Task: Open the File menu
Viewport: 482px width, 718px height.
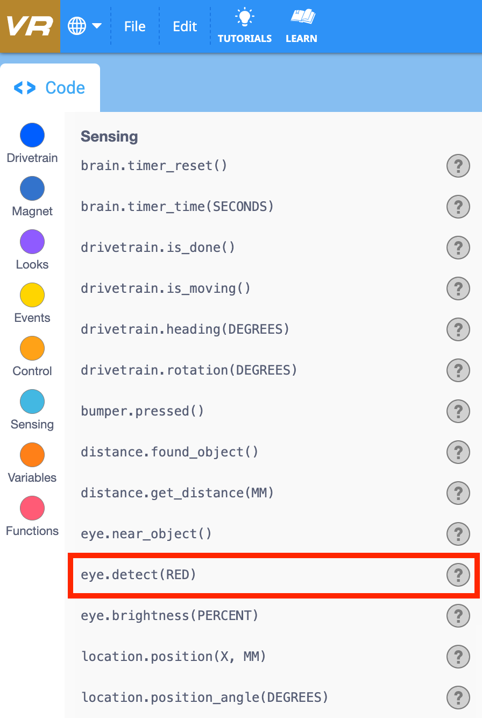Action: pos(134,26)
